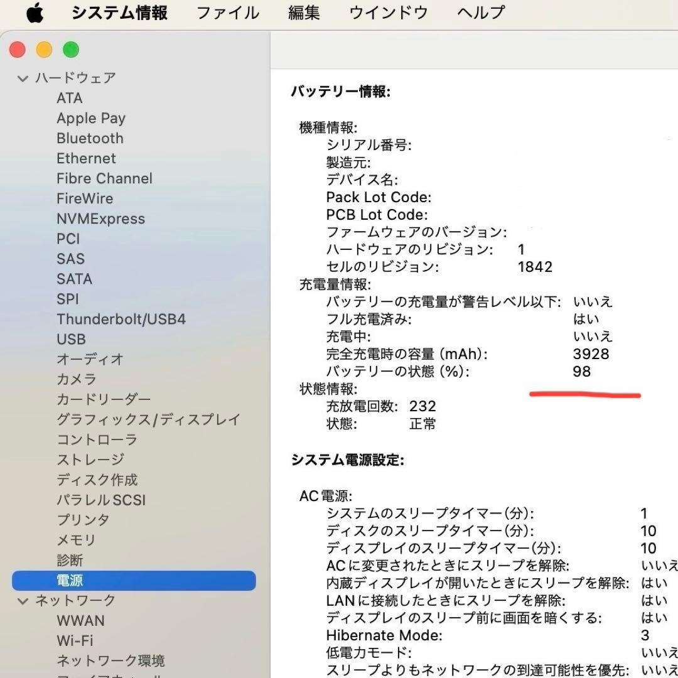The image size is (678, 678).
Task: Select ネットワーク環境 in the sidebar
Action: coord(111,661)
